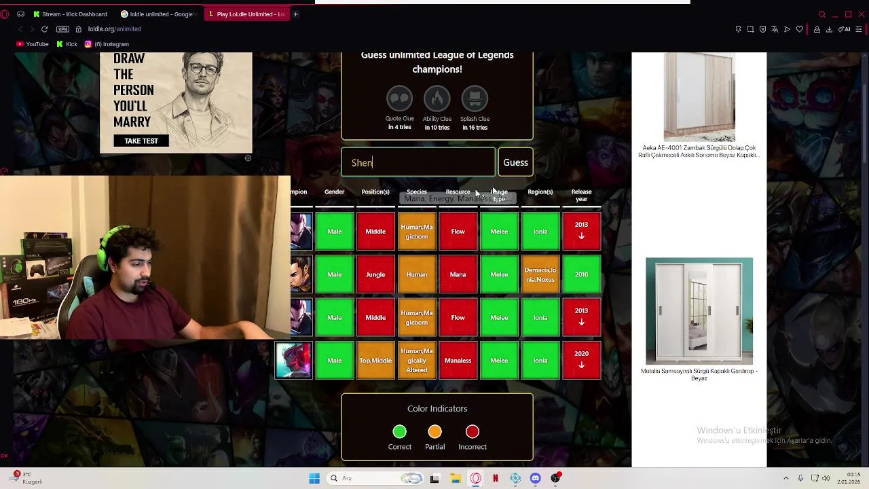Switch to Stream - Kick Dashboard tab
Screen dimensions: 869x489
(x=71, y=14)
